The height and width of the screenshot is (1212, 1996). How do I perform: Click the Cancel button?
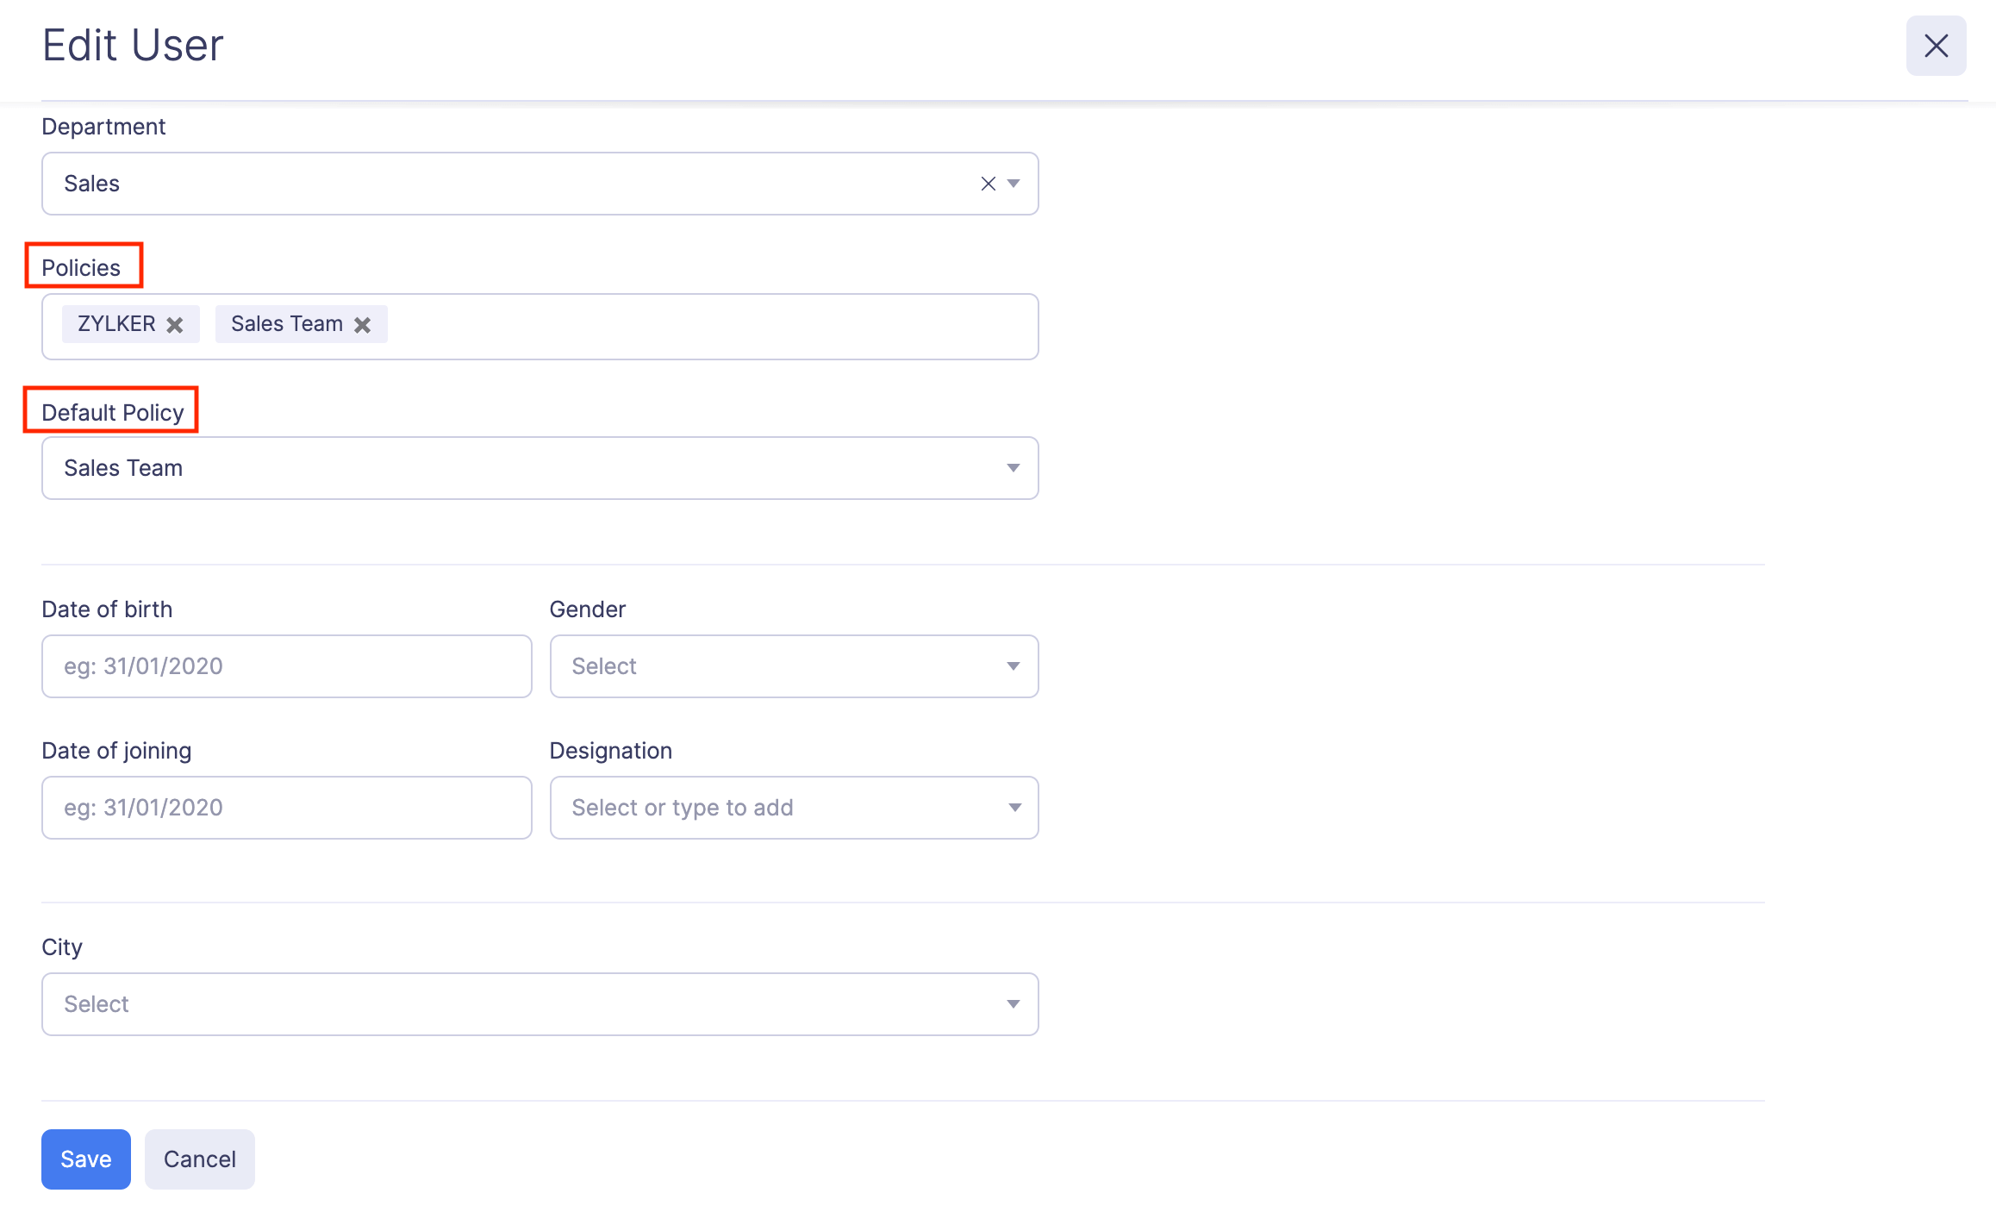pyautogui.click(x=199, y=1159)
